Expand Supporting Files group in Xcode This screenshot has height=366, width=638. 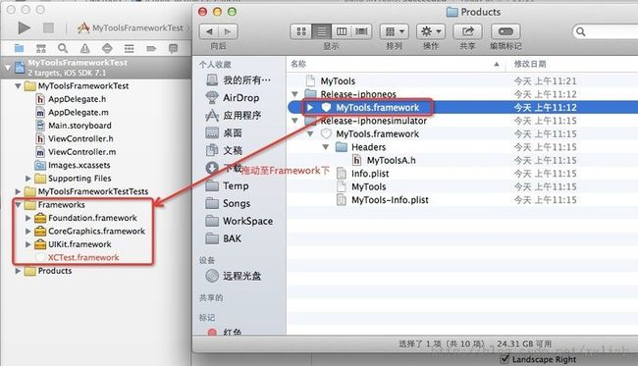(x=27, y=179)
